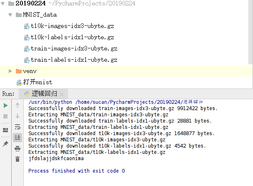The height and width of the screenshot is (186, 253).
Task: Click the gray Stop process button
Action: coord(5,116)
